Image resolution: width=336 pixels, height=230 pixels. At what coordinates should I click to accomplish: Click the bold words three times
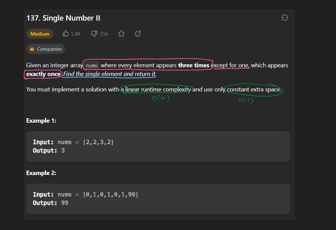(x=193, y=65)
